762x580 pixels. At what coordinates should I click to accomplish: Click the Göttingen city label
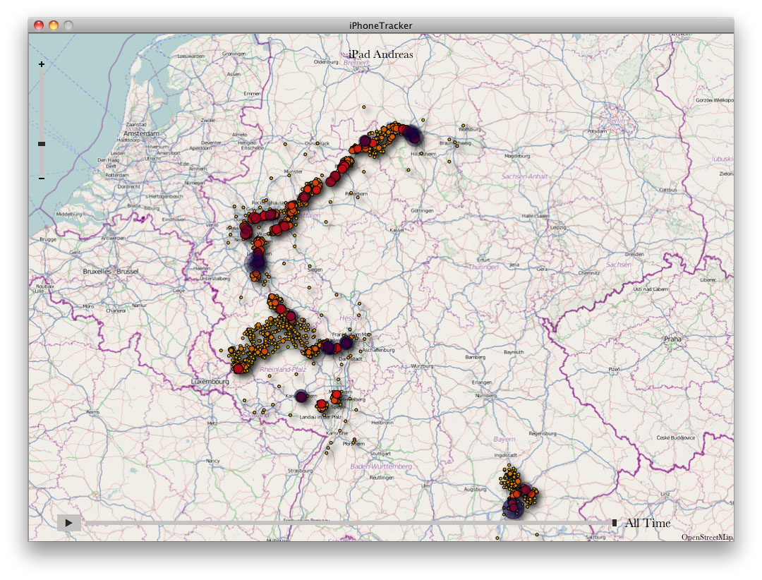pyautogui.click(x=422, y=210)
